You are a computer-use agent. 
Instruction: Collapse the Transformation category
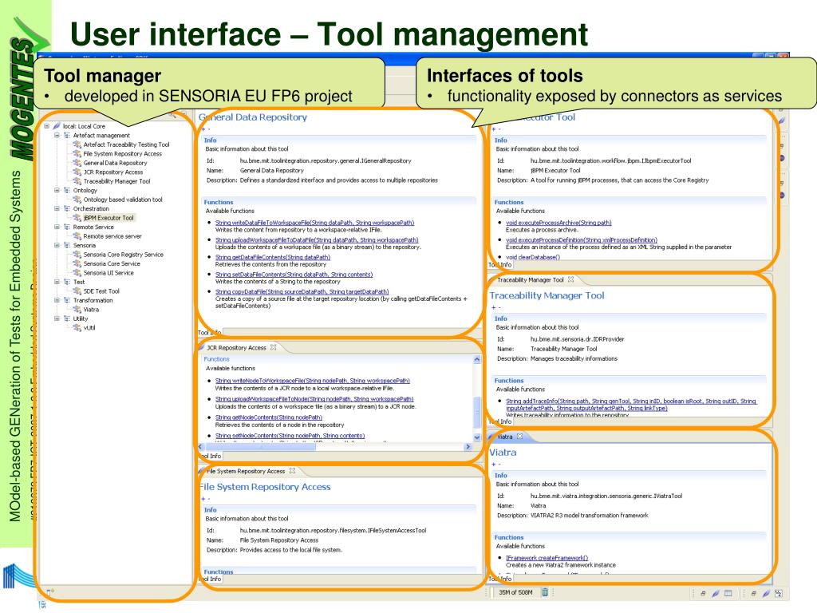(57, 300)
